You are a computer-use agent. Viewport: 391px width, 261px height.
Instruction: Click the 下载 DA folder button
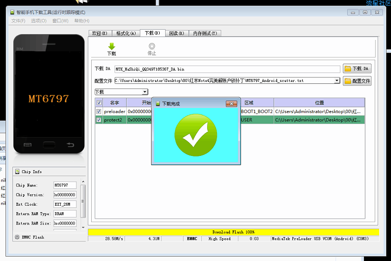357,69
